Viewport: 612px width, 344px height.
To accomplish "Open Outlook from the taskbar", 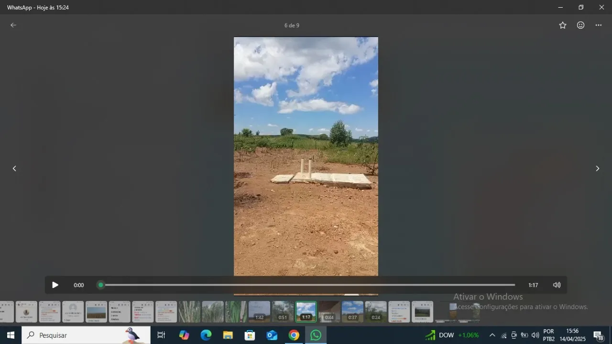I will 272,335.
